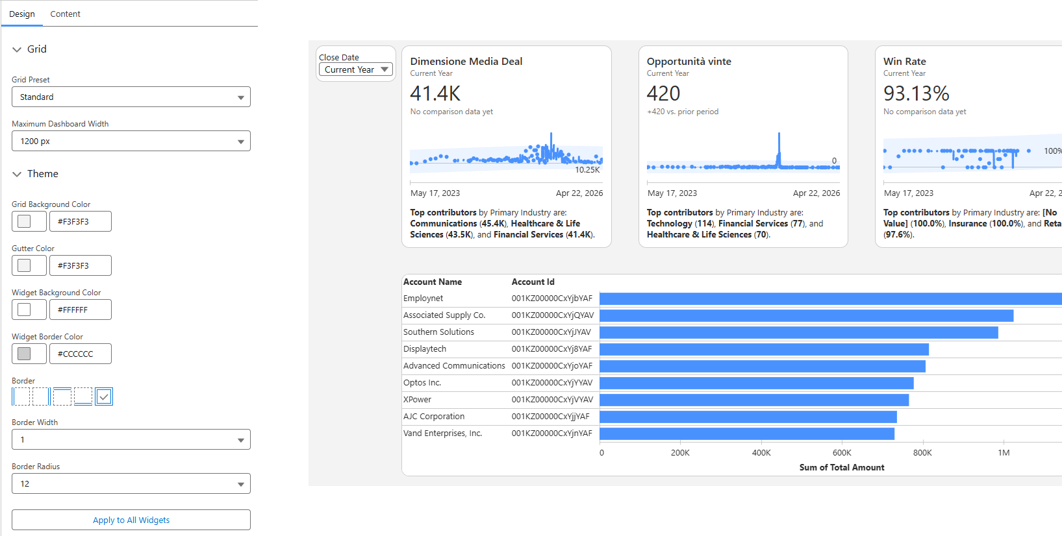Select the right border option
The width and height of the screenshot is (1062, 536).
pyautogui.click(x=42, y=396)
